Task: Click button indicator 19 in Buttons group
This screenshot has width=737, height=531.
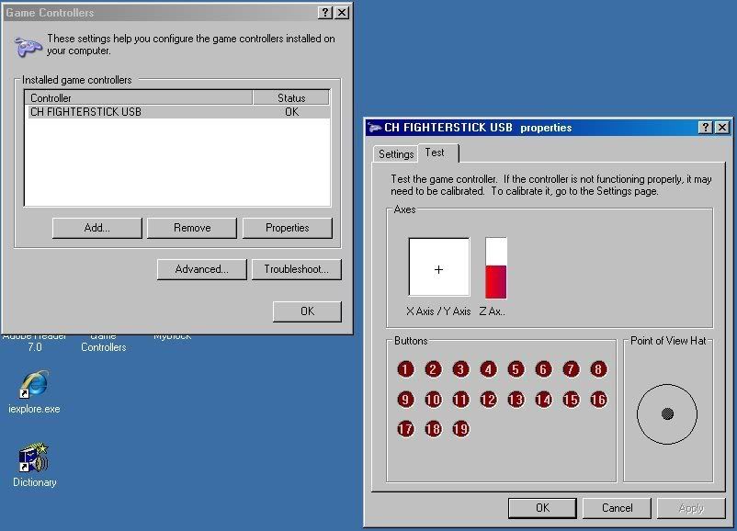Action: click(x=460, y=428)
